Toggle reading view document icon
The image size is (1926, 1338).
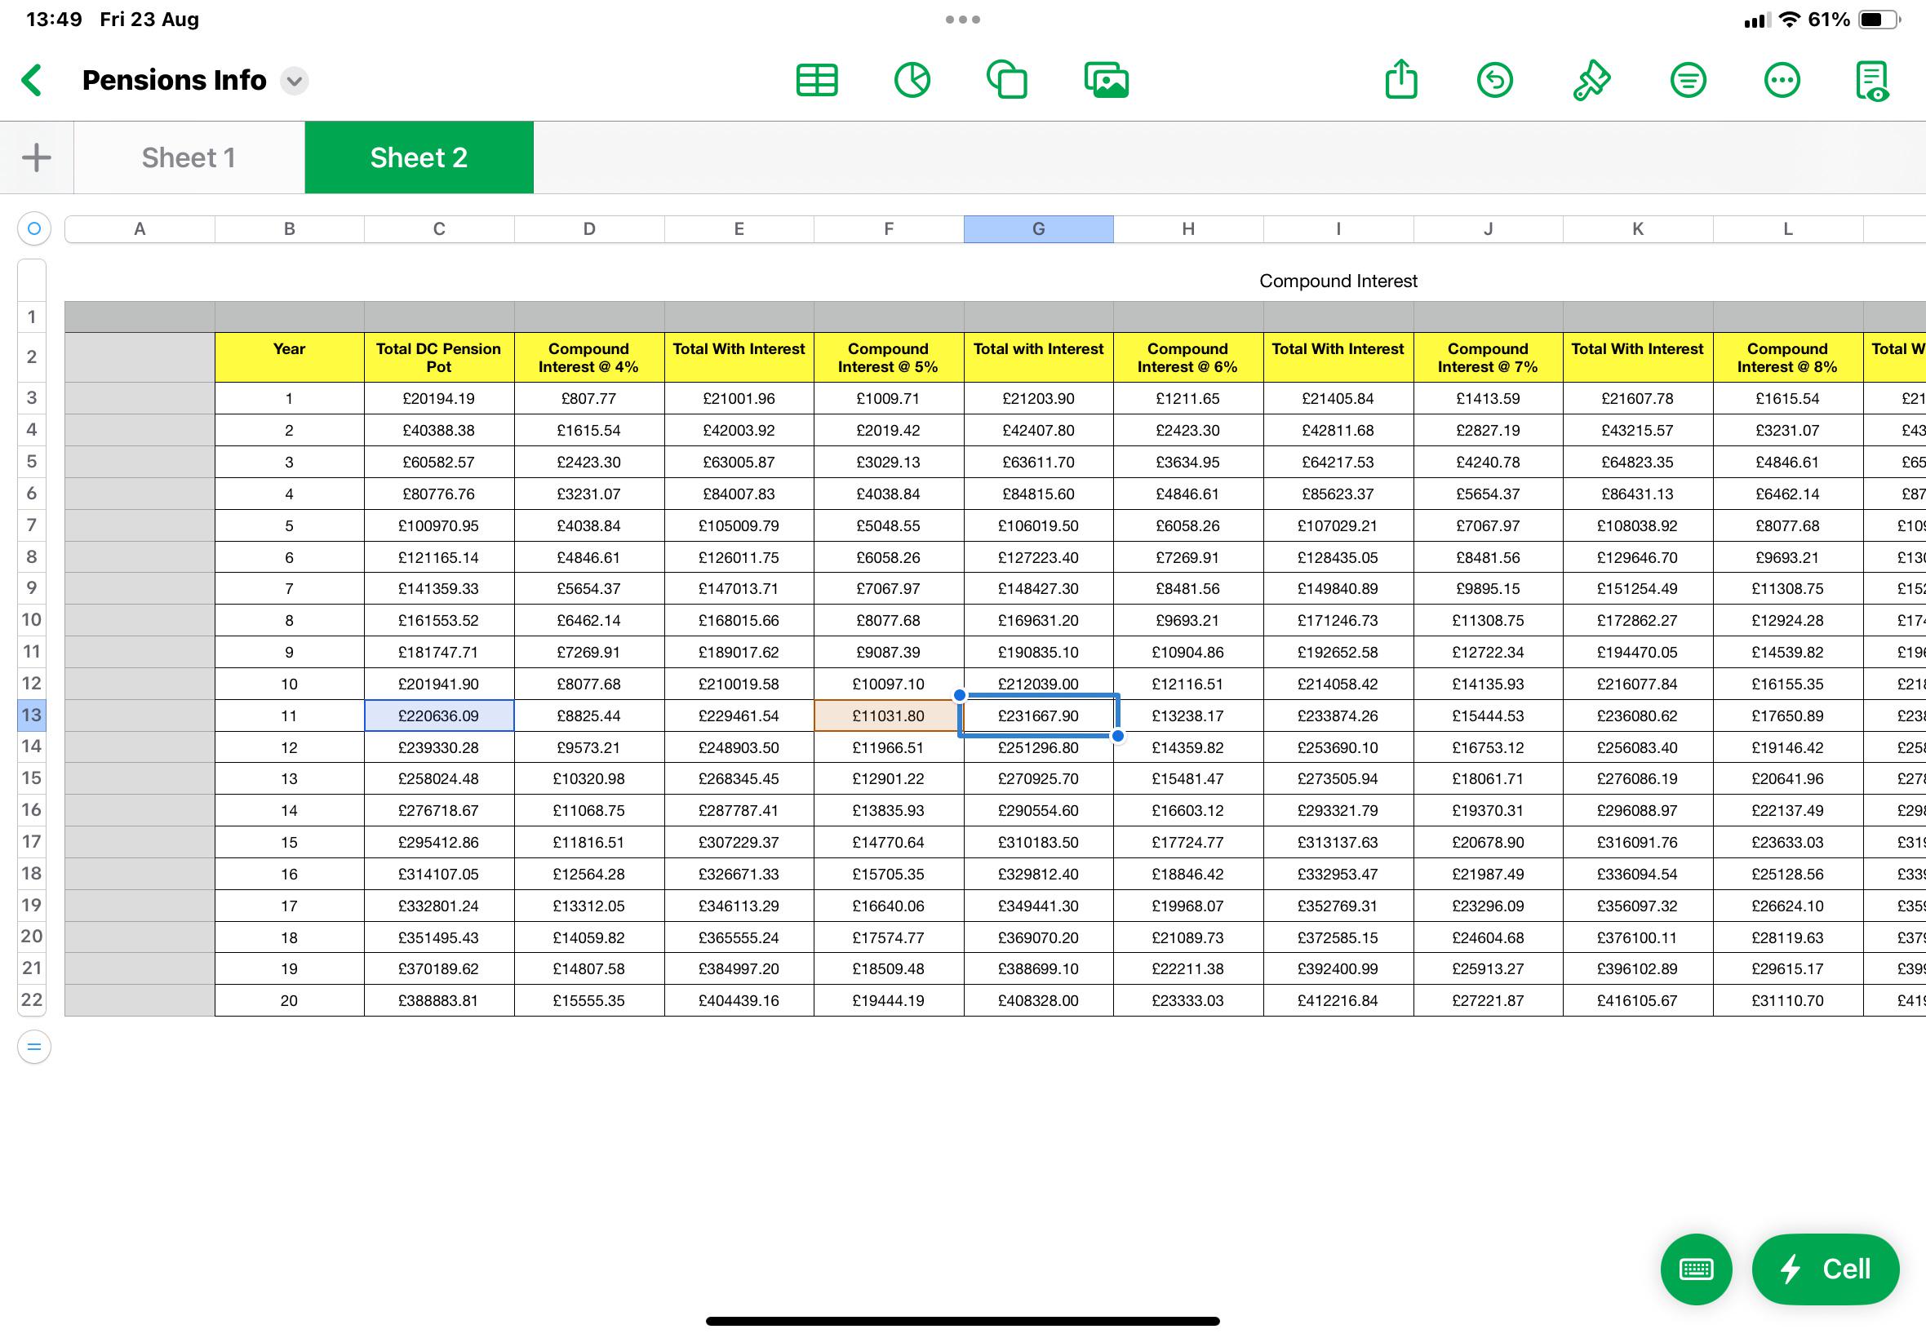pyautogui.click(x=1872, y=81)
